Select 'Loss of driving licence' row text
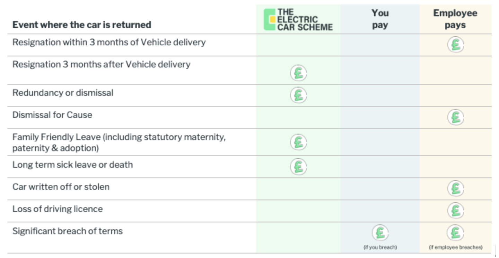The width and height of the screenshot is (499, 258). [x=58, y=209]
